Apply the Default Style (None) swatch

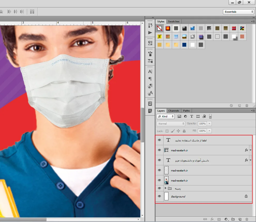(x=159, y=28)
